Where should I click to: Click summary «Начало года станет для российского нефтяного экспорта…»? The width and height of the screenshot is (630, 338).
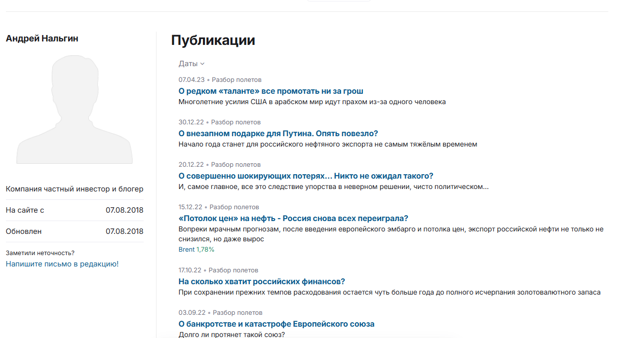click(328, 144)
